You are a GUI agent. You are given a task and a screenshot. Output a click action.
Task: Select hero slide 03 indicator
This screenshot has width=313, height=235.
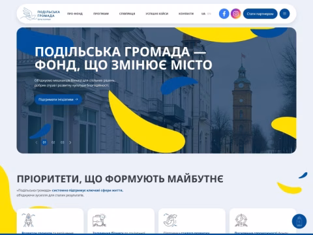pyautogui.click(x=63, y=142)
